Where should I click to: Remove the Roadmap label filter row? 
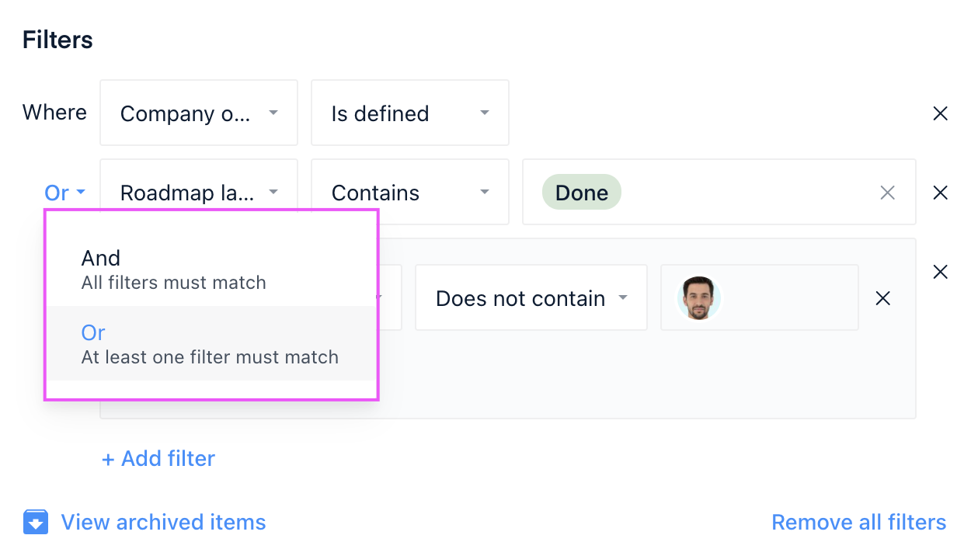[x=940, y=193]
